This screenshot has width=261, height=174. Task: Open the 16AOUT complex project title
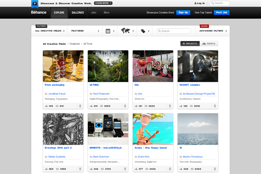tap(190, 85)
